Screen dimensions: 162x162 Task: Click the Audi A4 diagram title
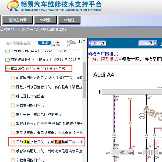[x=104, y=75]
